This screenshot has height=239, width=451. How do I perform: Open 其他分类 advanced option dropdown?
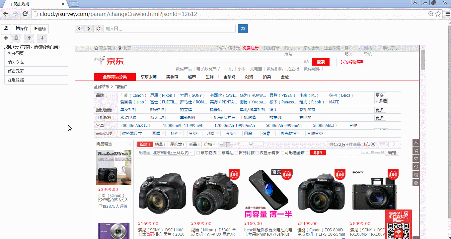[317, 134]
